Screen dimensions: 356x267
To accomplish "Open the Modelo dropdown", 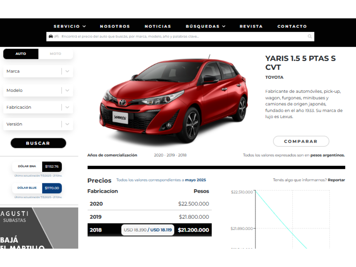I will pyautogui.click(x=38, y=90).
